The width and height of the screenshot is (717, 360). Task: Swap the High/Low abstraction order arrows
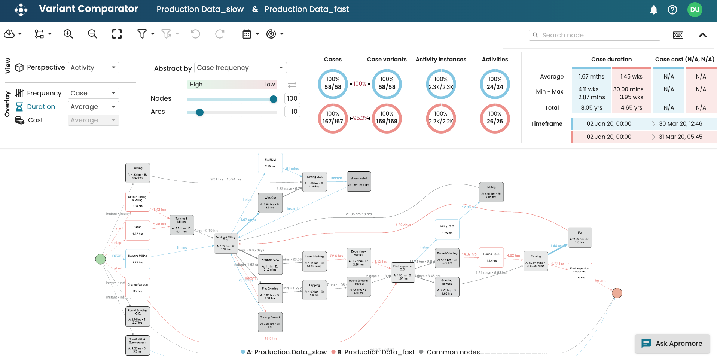292,85
